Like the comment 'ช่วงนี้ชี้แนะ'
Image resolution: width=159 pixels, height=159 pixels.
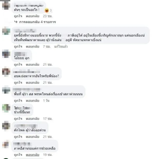tap(18, 119)
